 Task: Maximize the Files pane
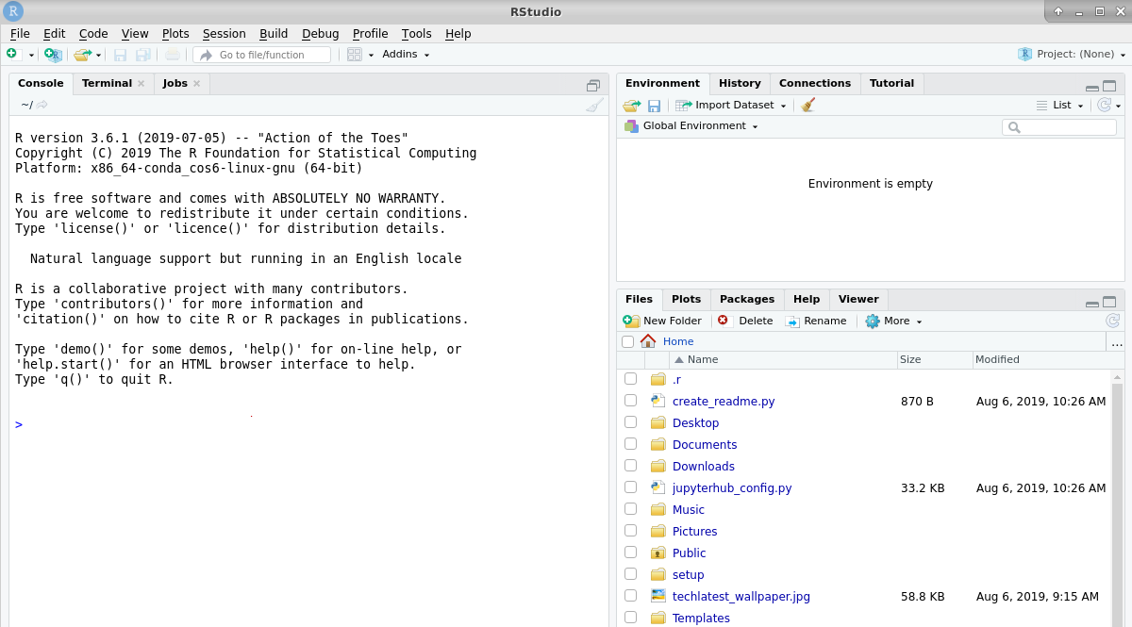(x=1109, y=302)
